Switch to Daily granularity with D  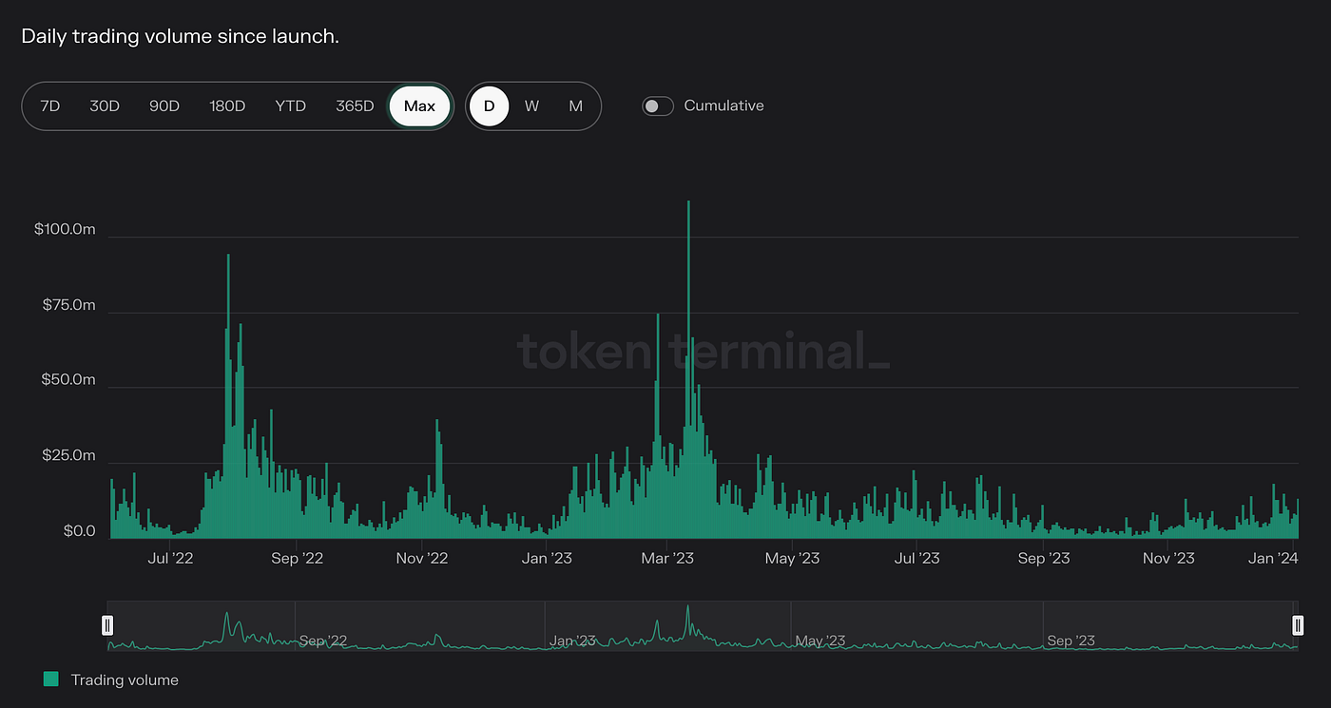click(489, 105)
